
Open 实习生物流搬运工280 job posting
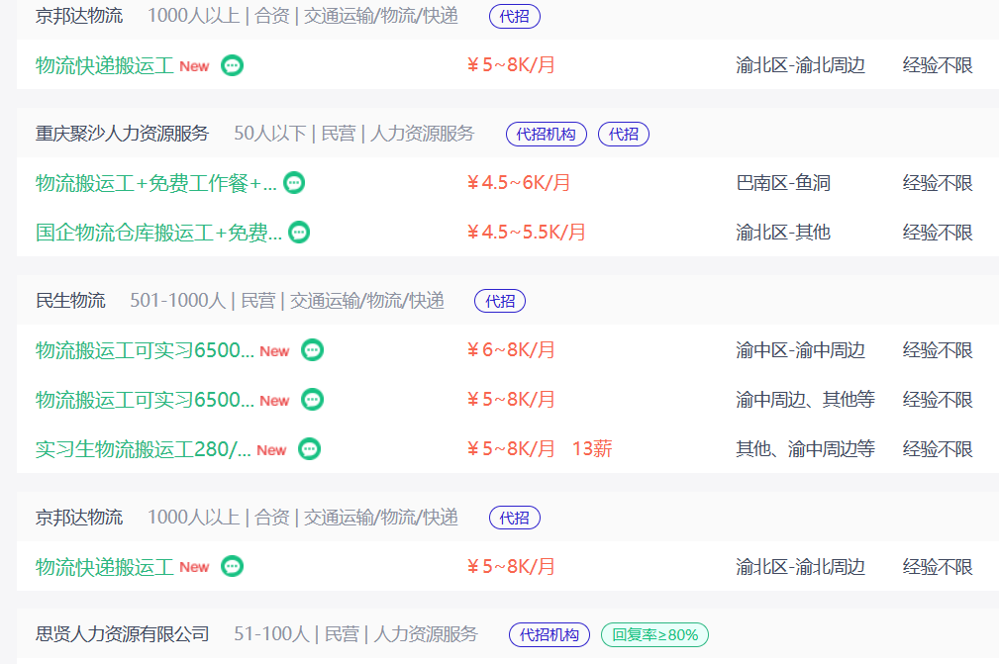click(x=144, y=449)
